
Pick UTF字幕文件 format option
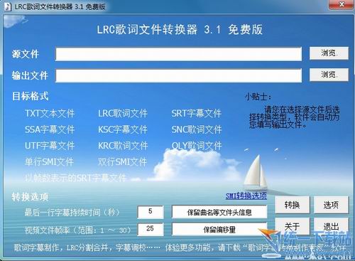pyautogui.click(x=50, y=146)
